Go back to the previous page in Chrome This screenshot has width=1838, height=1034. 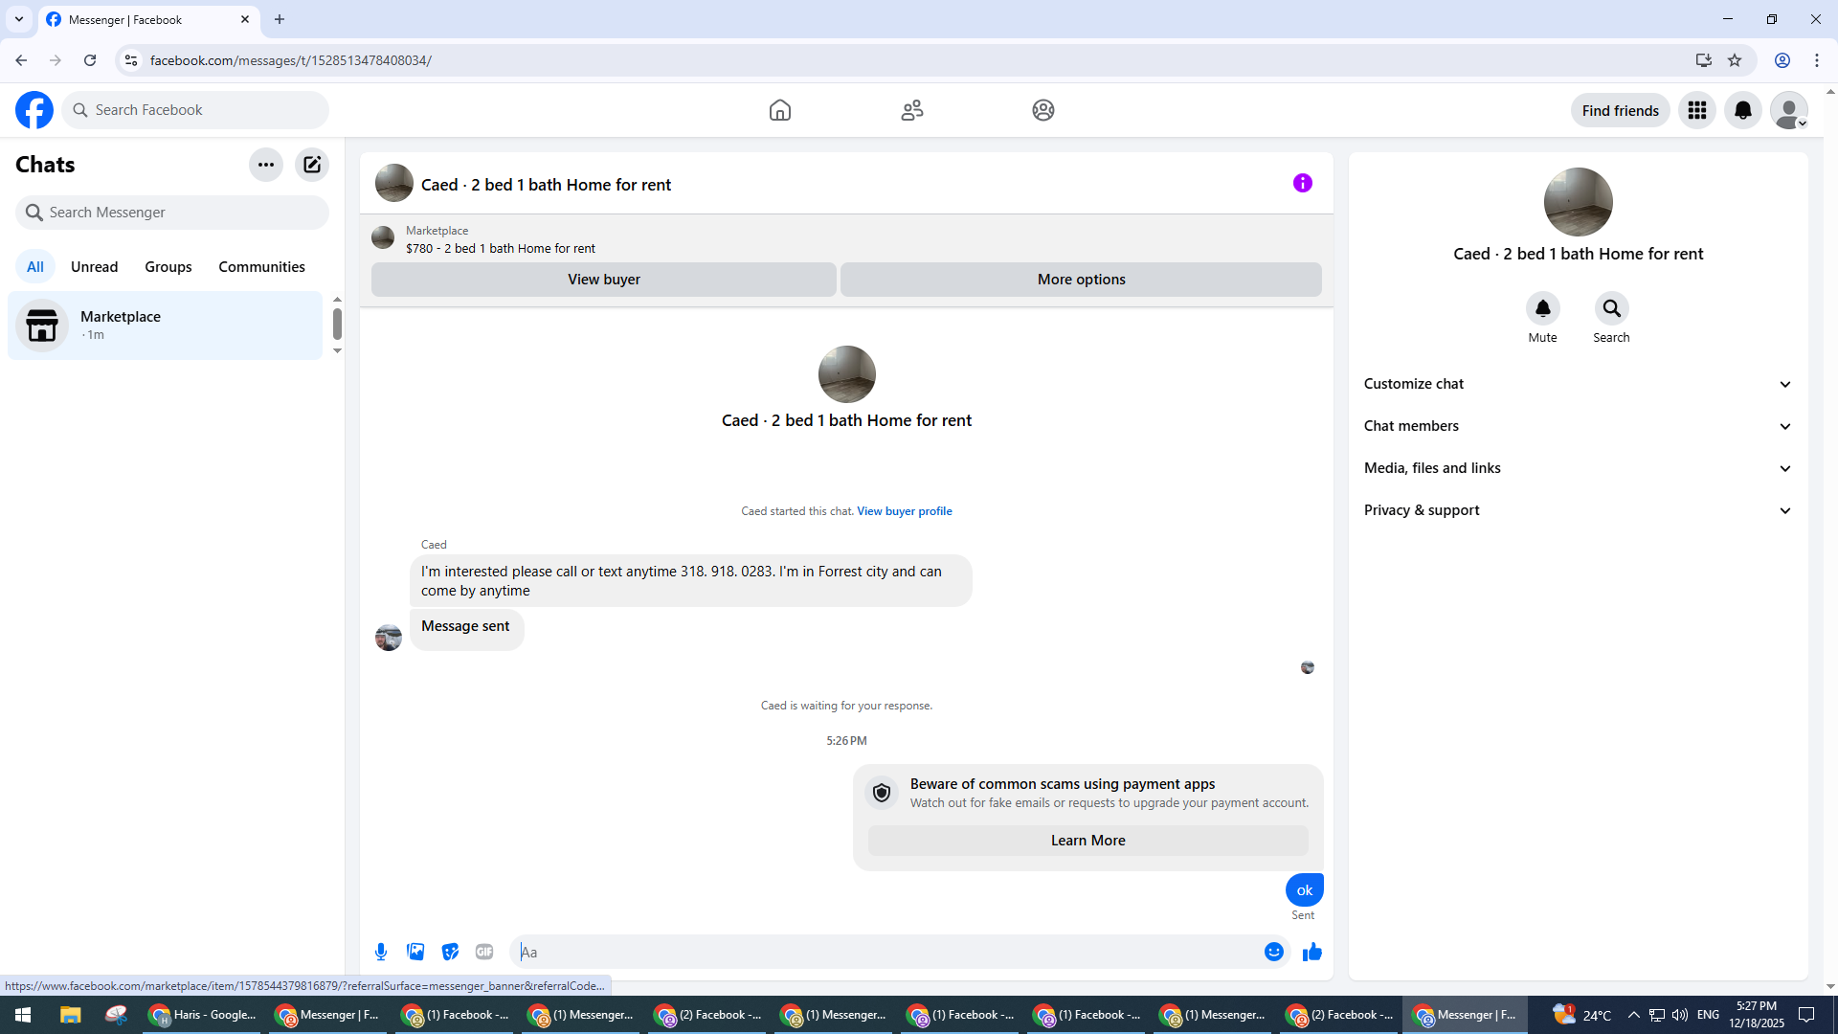[21, 60]
